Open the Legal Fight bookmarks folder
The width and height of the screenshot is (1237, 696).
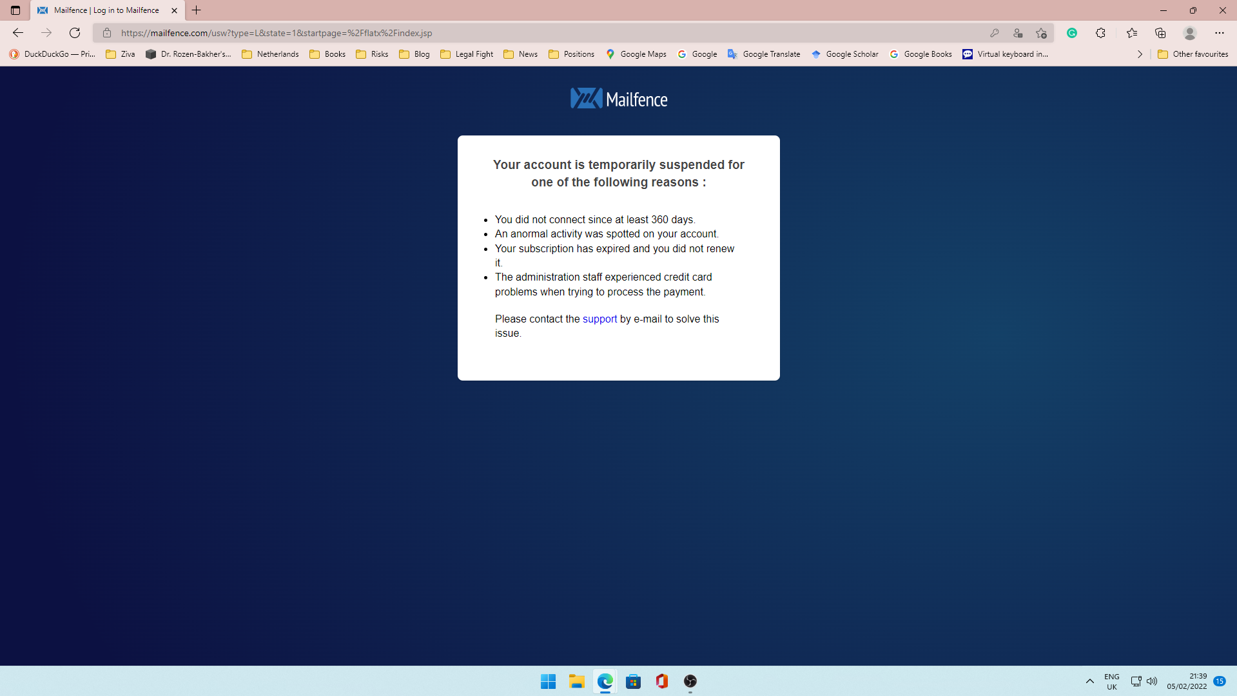pyautogui.click(x=467, y=54)
